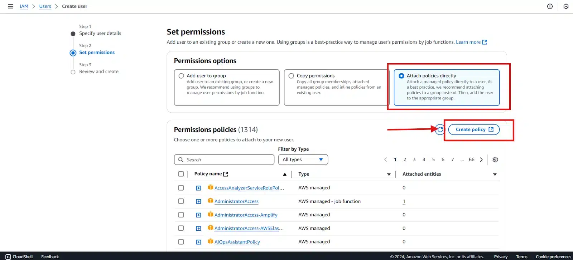Click the policy box icon for AdministratorAccess-AWSElas
The height and width of the screenshot is (260, 573).
[211, 228]
